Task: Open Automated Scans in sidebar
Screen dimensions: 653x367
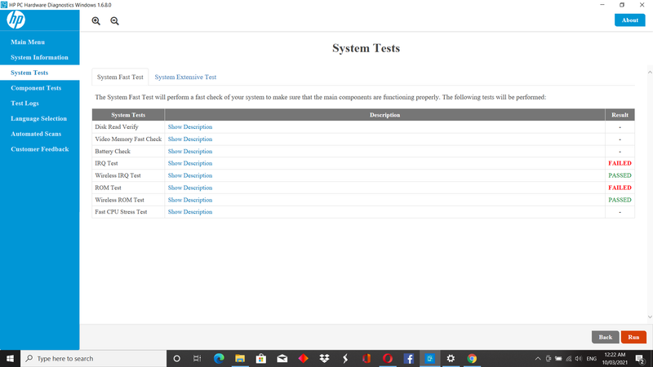Action: pyautogui.click(x=36, y=134)
